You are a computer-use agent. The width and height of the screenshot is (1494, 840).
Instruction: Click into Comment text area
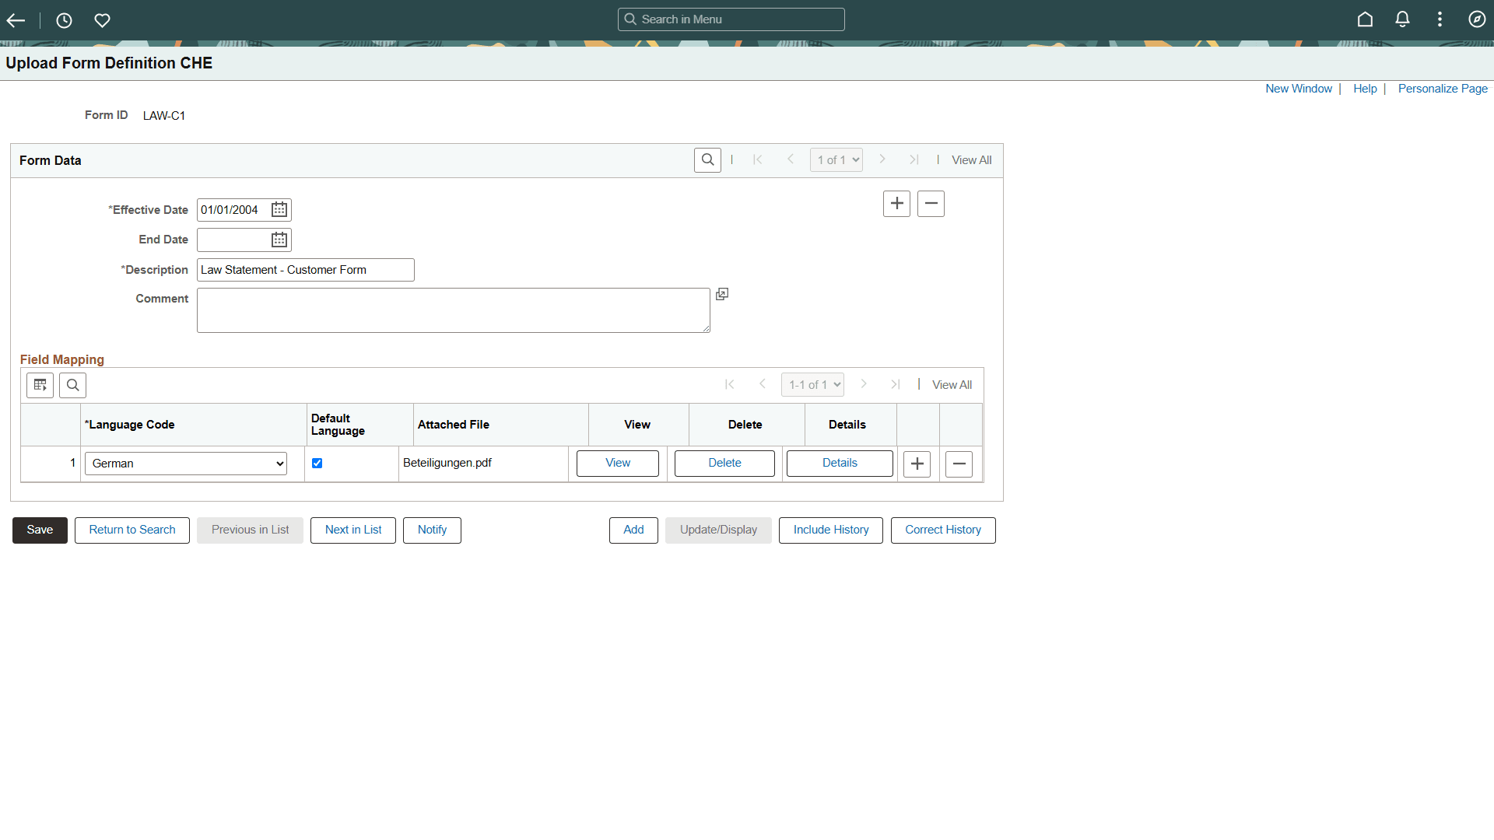tap(454, 310)
